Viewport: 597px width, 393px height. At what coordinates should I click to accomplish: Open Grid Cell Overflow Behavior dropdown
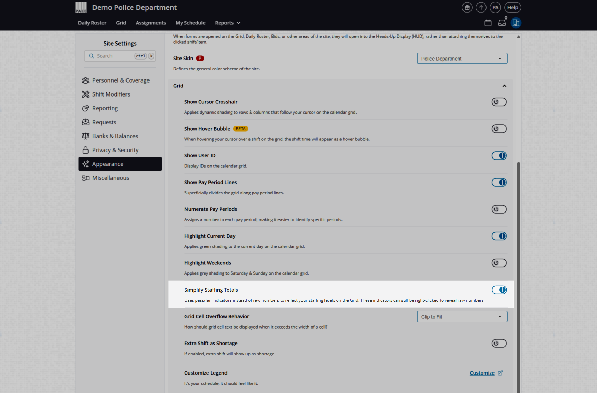point(462,317)
